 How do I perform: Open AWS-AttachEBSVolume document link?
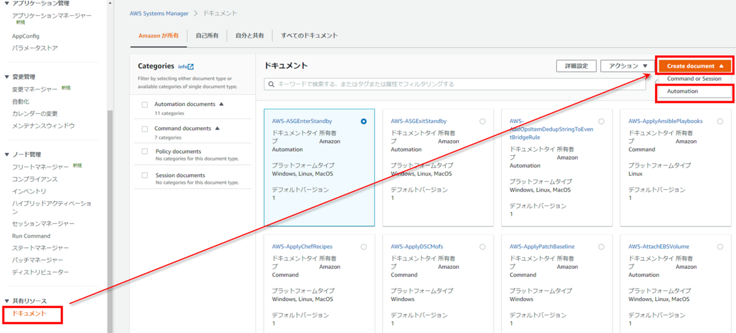pos(659,247)
